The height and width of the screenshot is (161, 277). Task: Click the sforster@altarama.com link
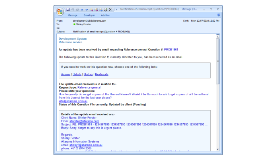click(84, 121)
